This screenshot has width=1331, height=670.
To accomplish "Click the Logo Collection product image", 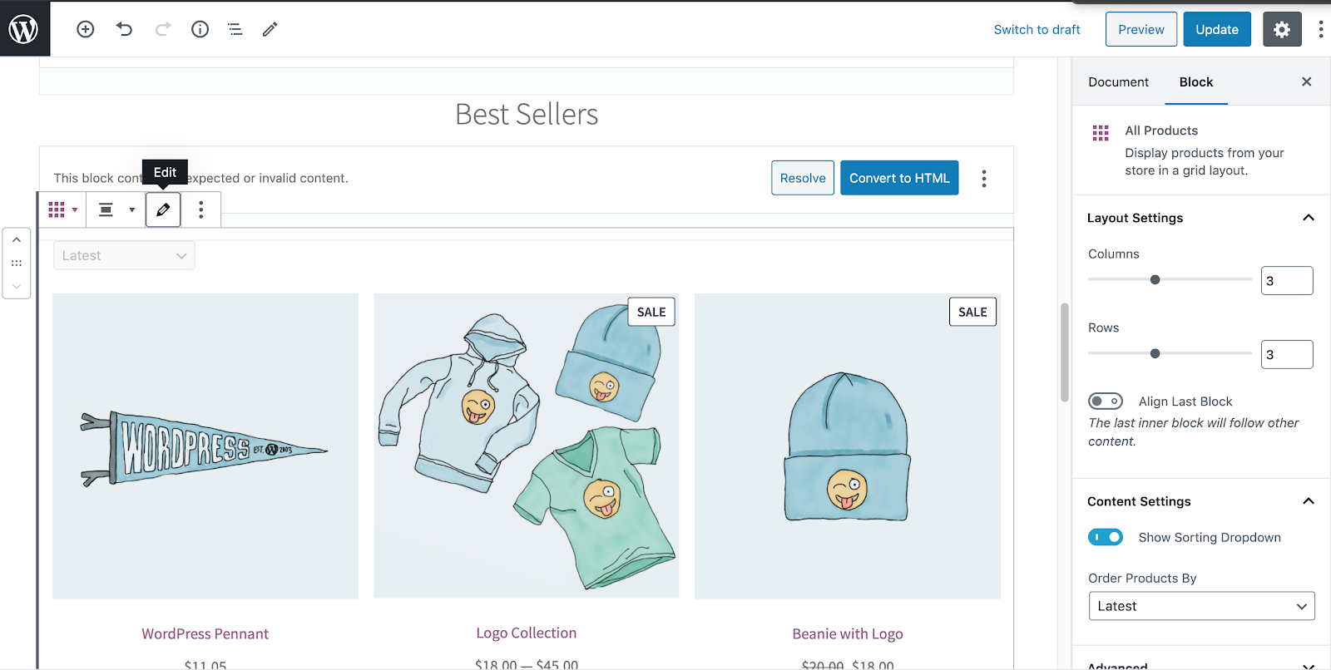I will click(527, 446).
